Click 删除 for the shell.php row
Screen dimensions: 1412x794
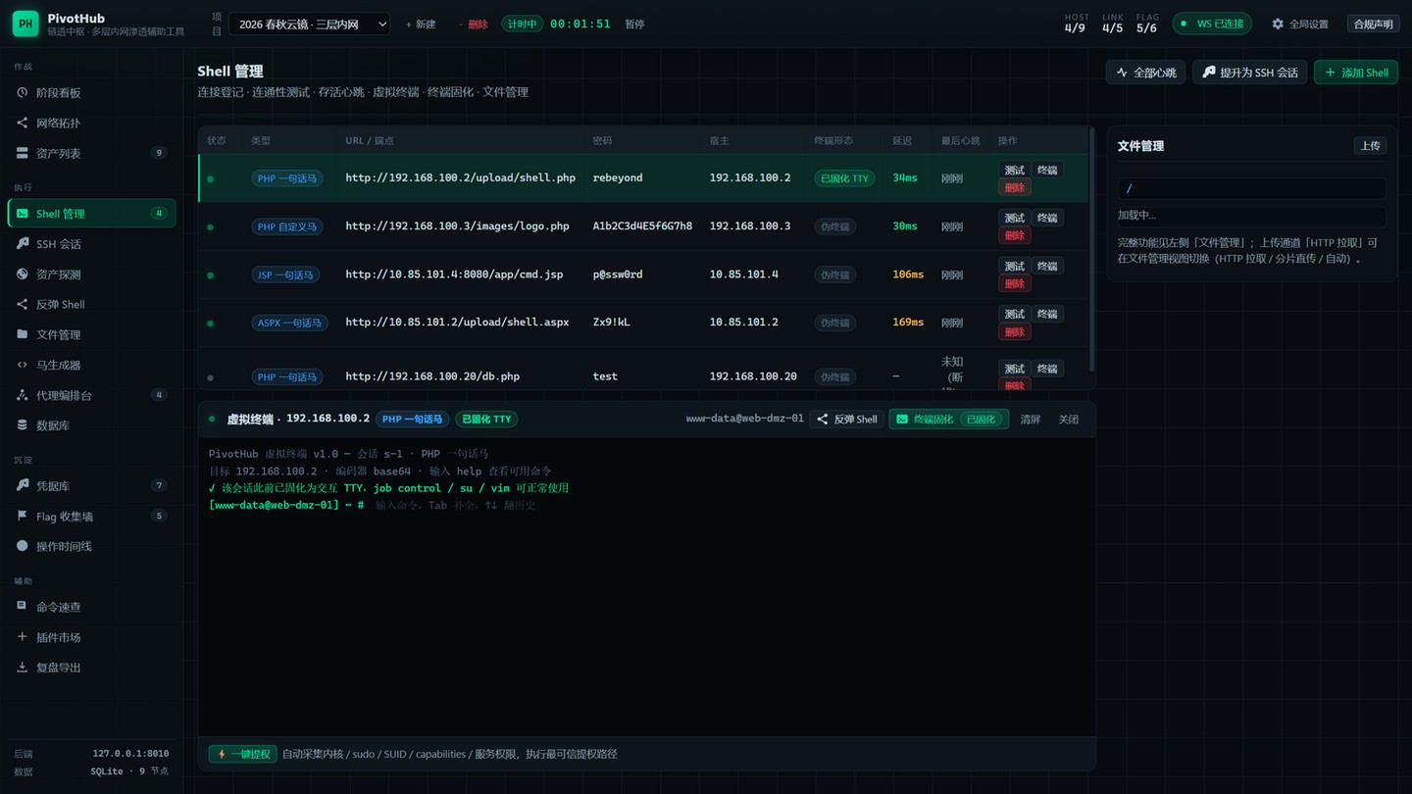pyautogui.click(x=1014, y=187)
